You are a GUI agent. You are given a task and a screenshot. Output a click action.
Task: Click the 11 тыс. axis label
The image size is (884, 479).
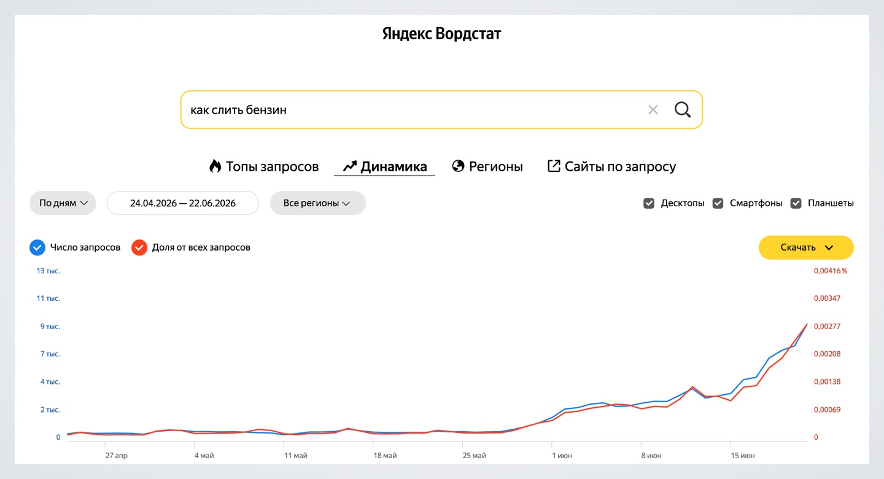48,298
